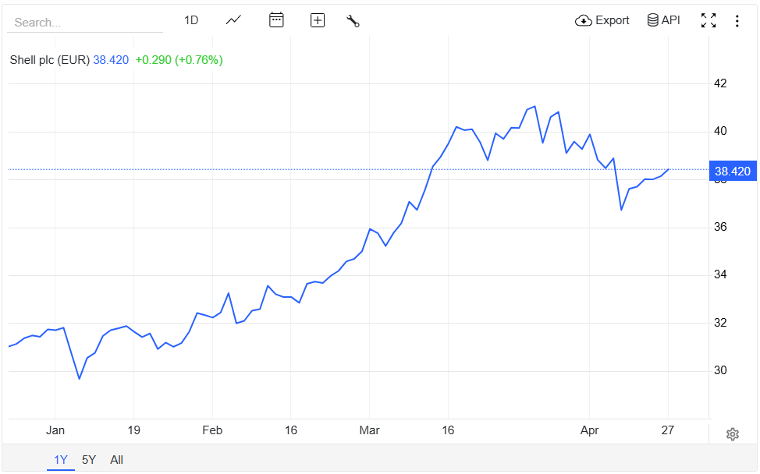Expand the 1D interval selector
The image size is (760, 474).
tap(191, 20)
